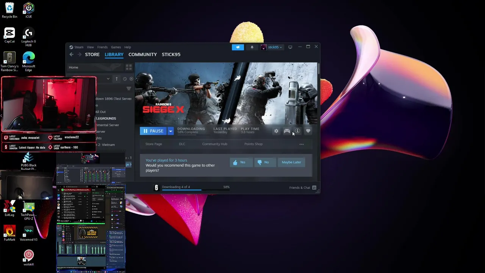This screenshot has height=273, width=485.
Task: Select the wolskill desktop icon
Action: pos(28,257)
